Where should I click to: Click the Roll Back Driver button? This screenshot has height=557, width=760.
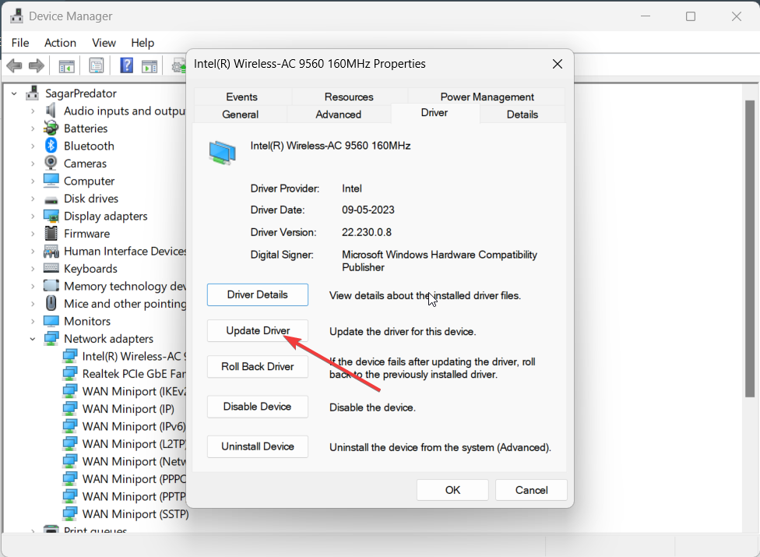(258, 366)
